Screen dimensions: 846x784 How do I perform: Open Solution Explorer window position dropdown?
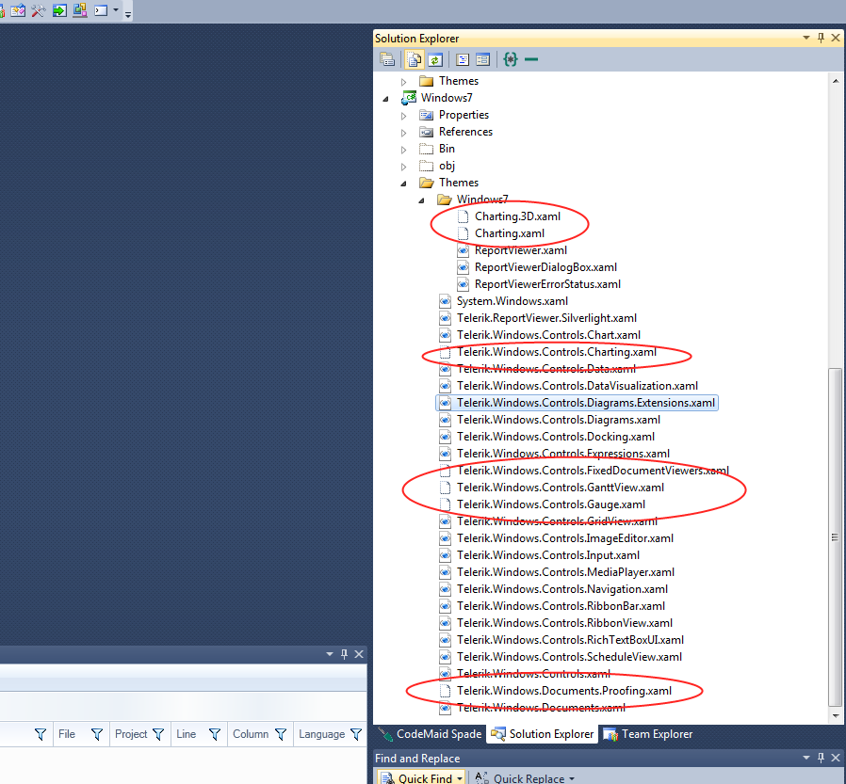coord(806,38)
